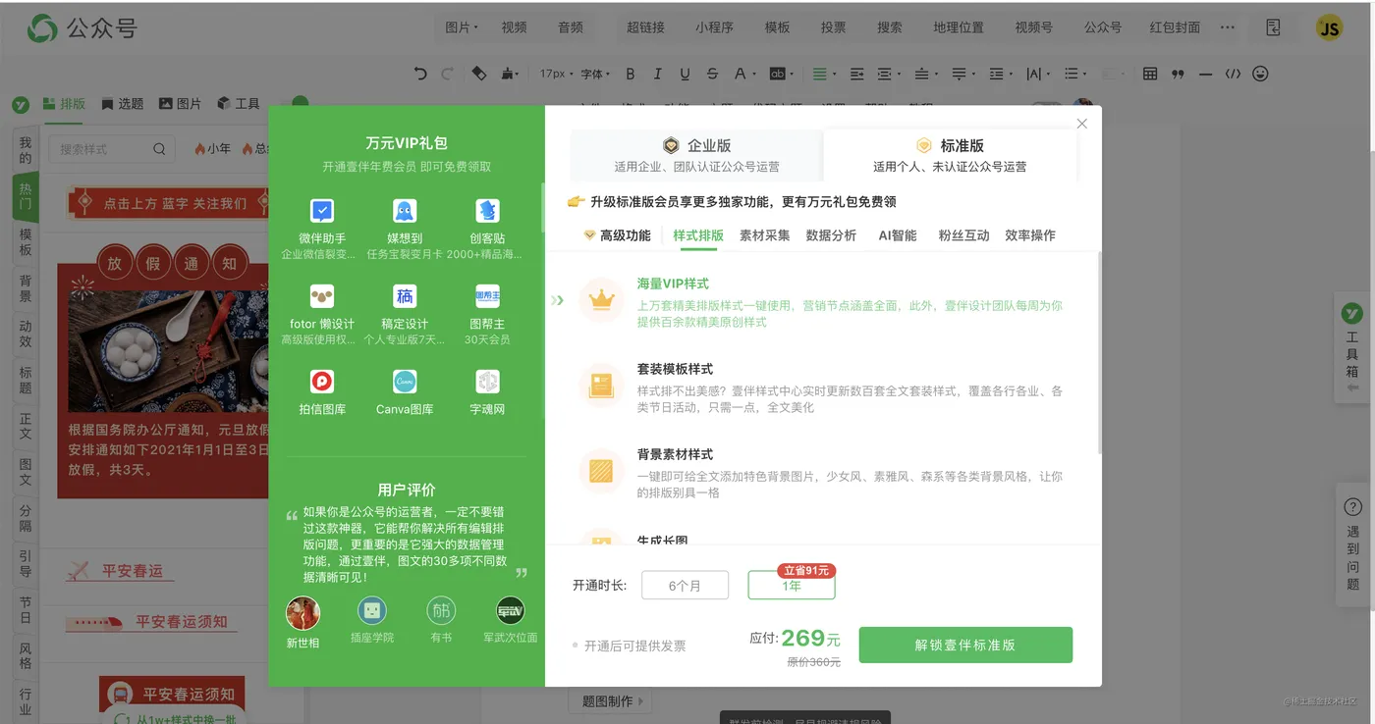Open the 数据分析 feature tab

tap(831, 235)
